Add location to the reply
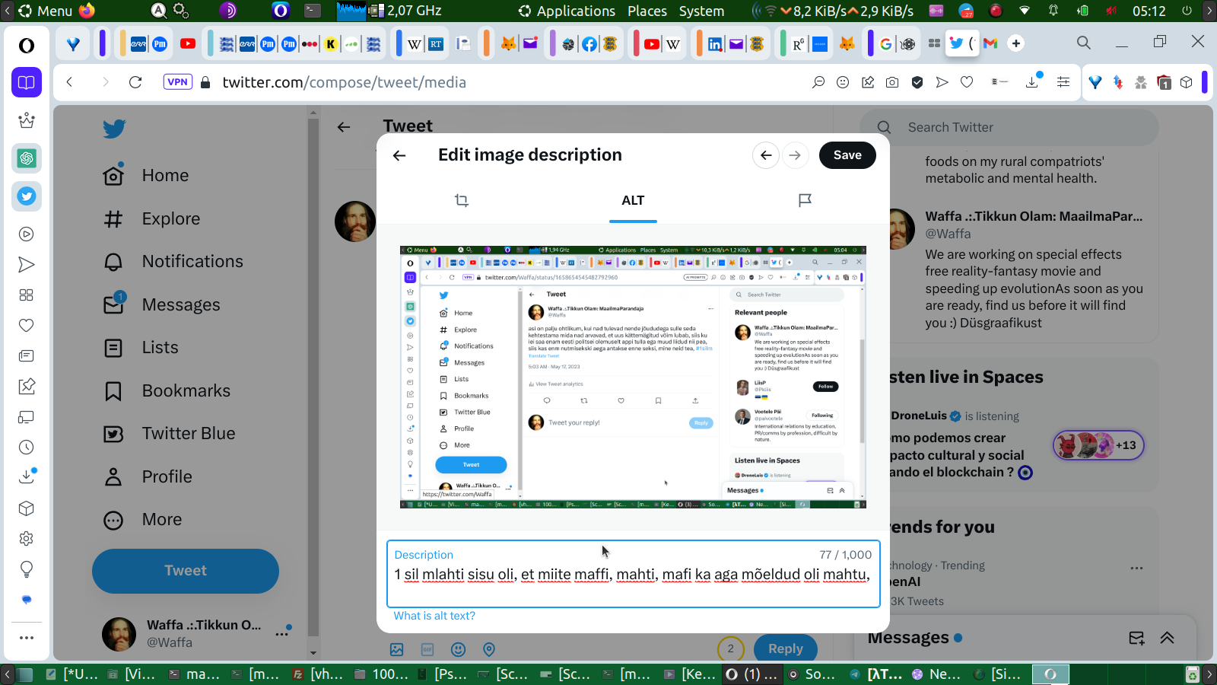This screenshot has height=685, width=1217. coord(489,649)
